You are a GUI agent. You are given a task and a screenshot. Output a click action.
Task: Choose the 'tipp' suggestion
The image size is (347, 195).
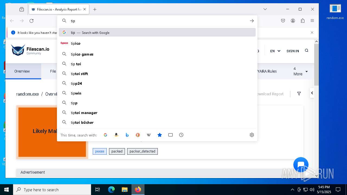tap(157, 103)
